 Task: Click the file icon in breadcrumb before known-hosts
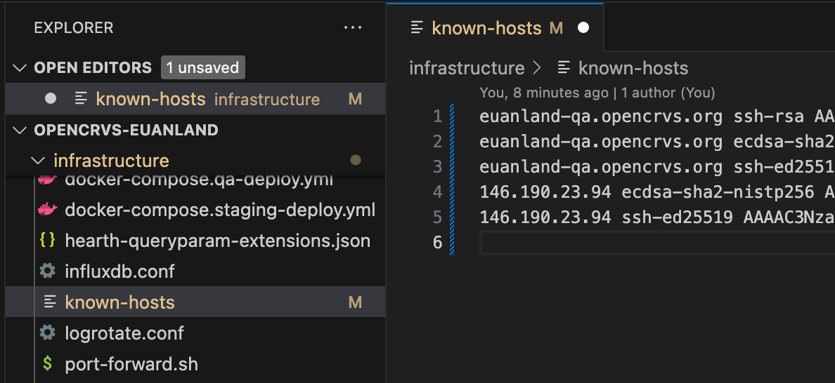click(563, 68)
